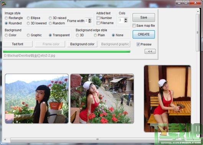Click the Background graphic button
This screenshot has width=203, height=145.
[x=115, y=44]
